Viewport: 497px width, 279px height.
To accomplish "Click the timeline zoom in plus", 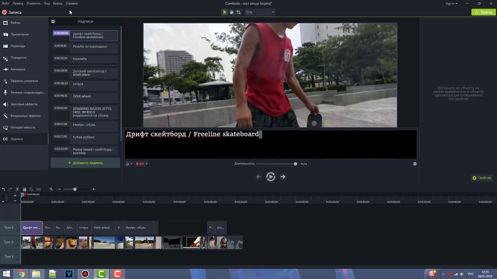I will click(94, 189).
